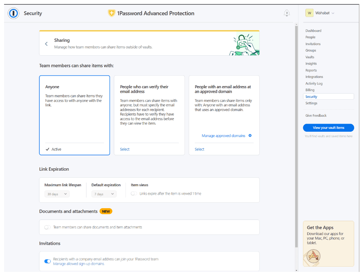Enable links expire after one view

[134, 194]
